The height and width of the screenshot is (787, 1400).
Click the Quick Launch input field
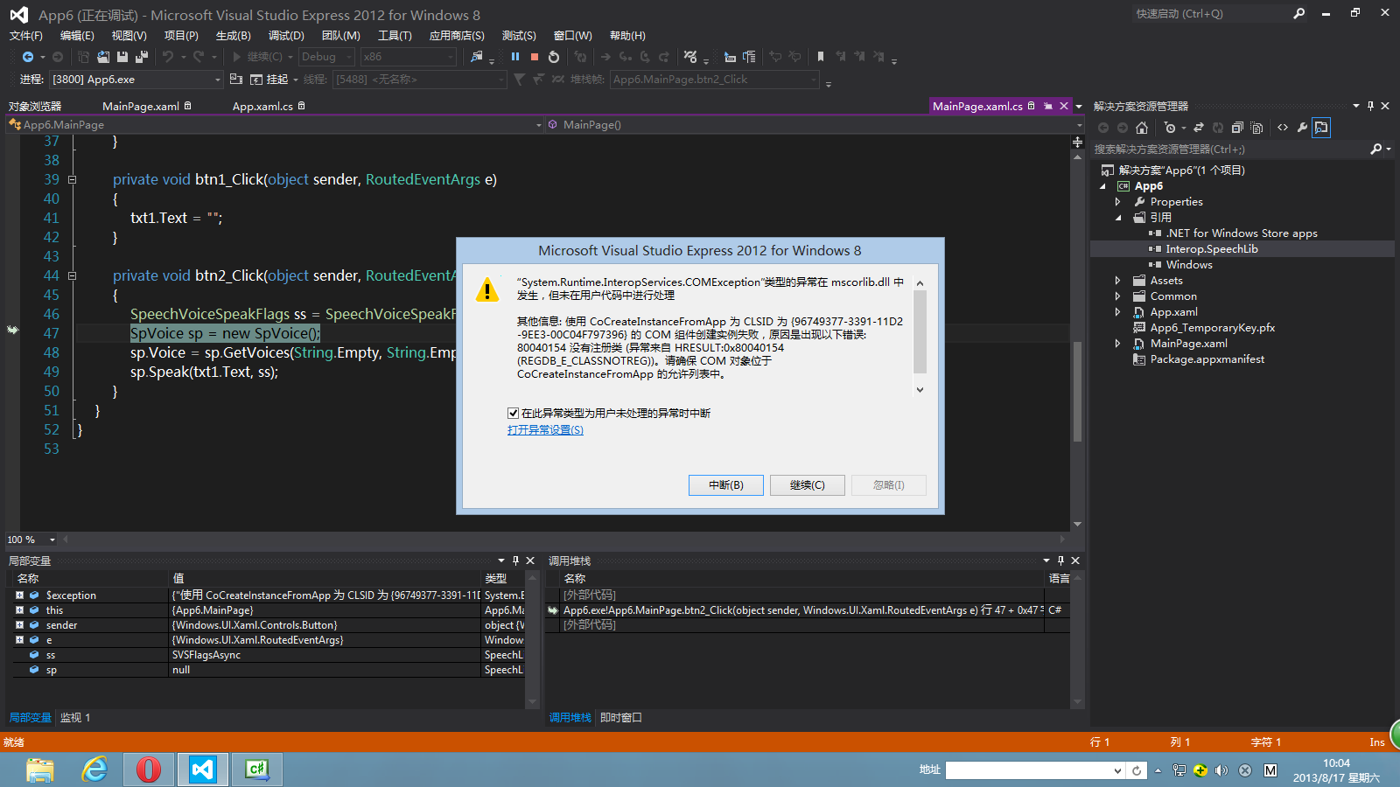(x=1212, y=14)
